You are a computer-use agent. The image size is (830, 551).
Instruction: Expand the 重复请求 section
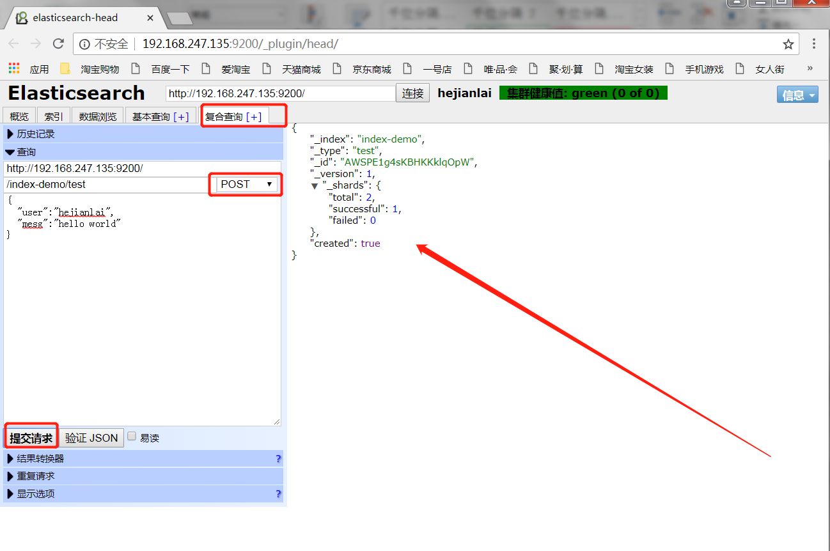coord(35,476)
